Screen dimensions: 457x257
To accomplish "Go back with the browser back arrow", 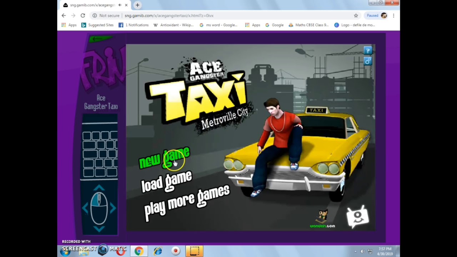I will point(64,15).
